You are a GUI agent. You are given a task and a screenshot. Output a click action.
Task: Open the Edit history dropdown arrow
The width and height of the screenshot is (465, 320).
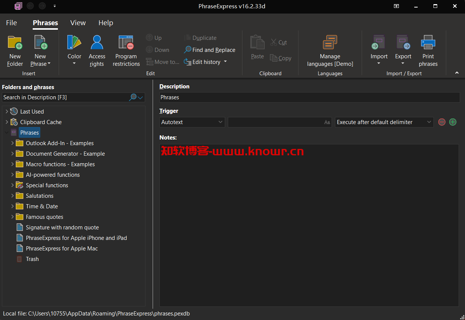pos(226,62)
